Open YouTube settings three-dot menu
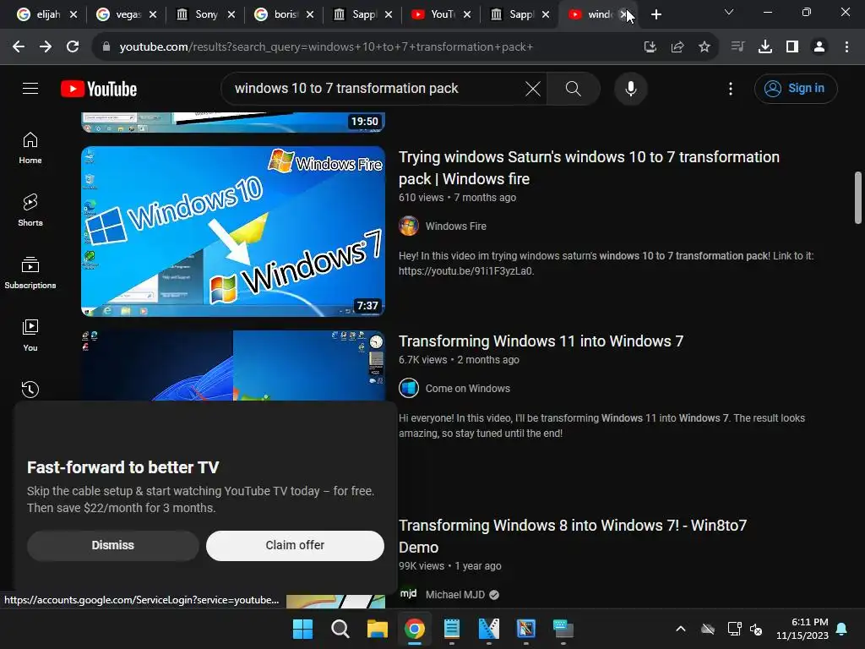 coord(731,88)
